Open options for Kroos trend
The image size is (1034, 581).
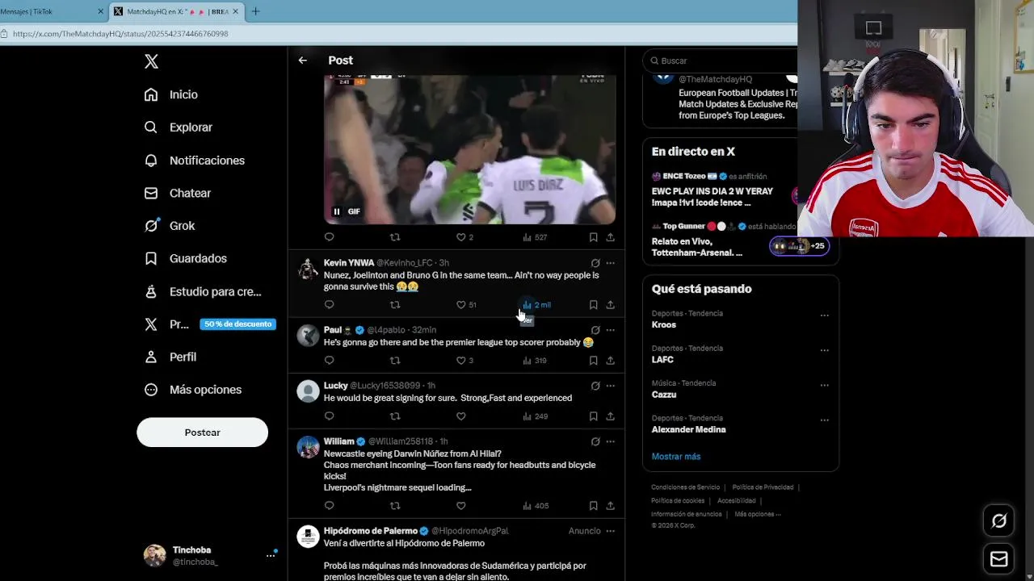824,316
